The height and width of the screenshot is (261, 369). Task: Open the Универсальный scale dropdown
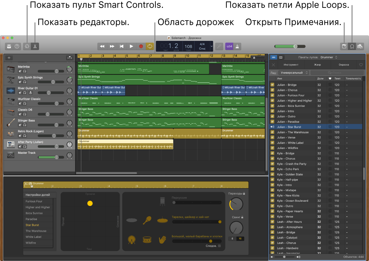[x=293, y=72]
